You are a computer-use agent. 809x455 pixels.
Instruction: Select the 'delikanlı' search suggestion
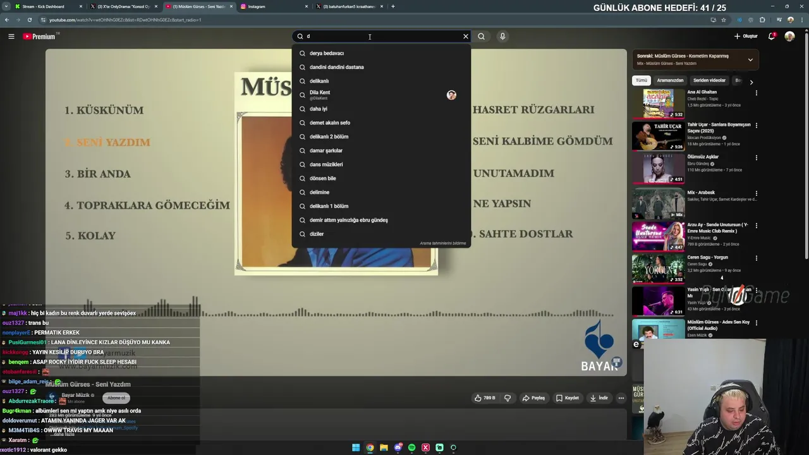coord(382,81)
